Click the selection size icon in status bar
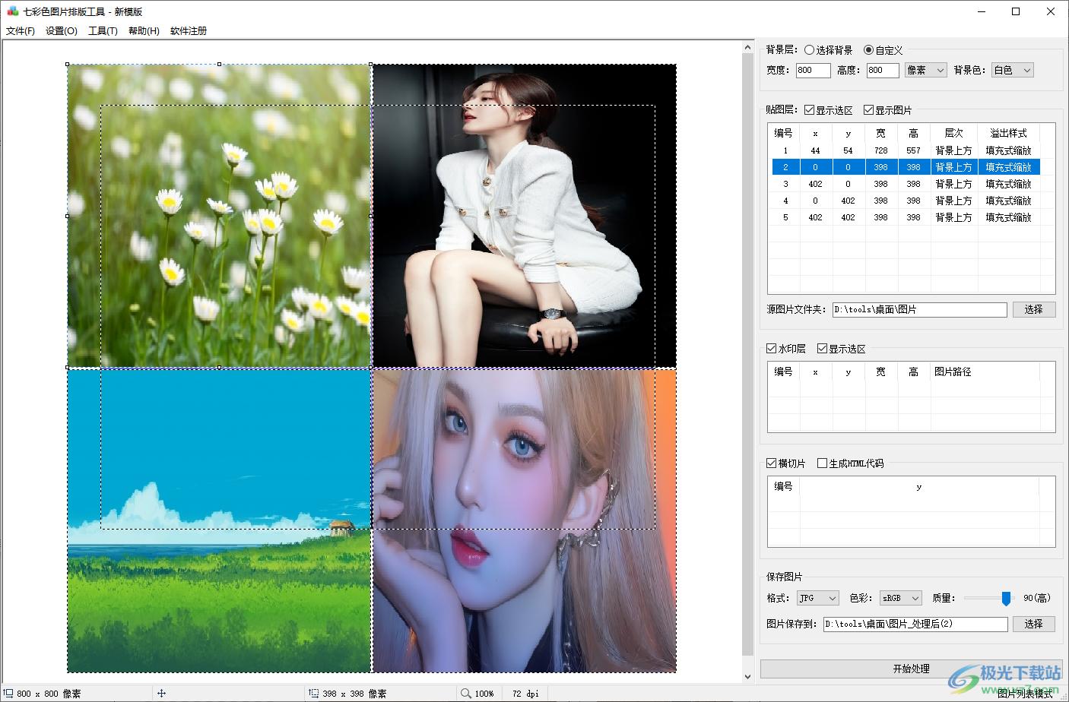 pyautogui.click(x=313, y=693)
